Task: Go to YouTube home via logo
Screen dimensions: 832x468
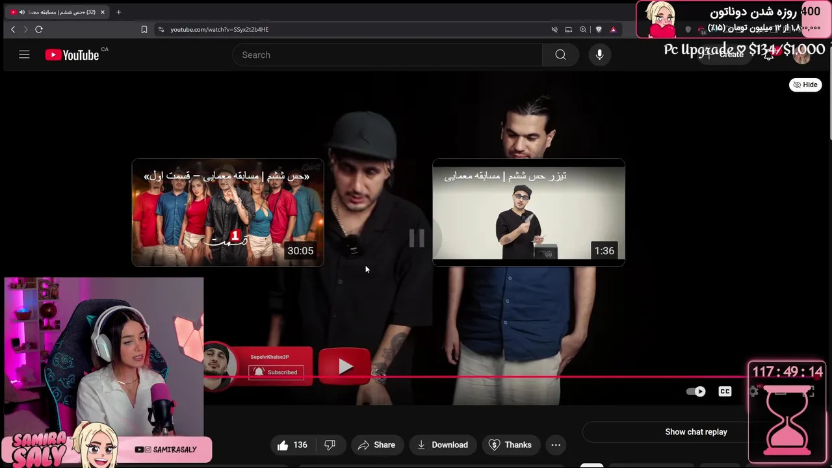Action: click(72, 55)
